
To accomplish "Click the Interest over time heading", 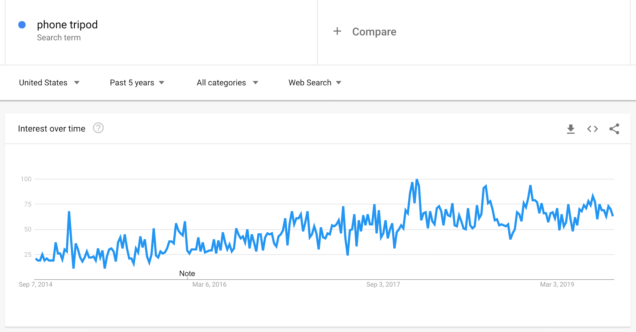I will [x=52, y=129].
